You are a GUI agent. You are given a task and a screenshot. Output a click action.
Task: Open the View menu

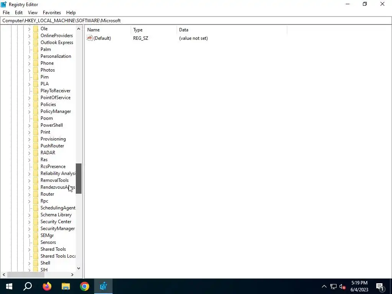tap(33, 13)
